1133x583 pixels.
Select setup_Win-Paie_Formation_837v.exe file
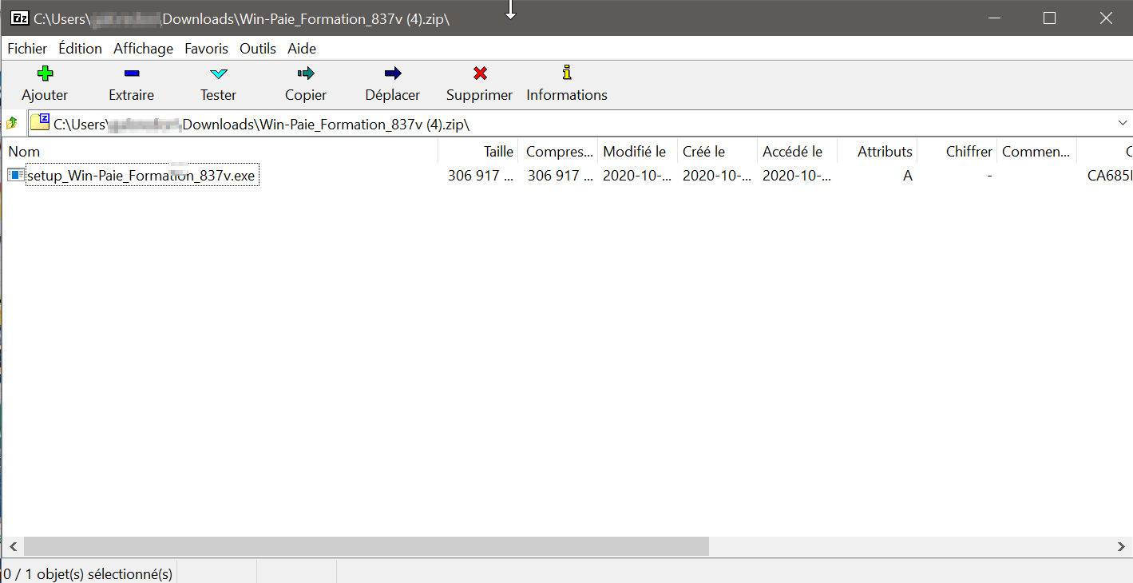coord(141,176)
